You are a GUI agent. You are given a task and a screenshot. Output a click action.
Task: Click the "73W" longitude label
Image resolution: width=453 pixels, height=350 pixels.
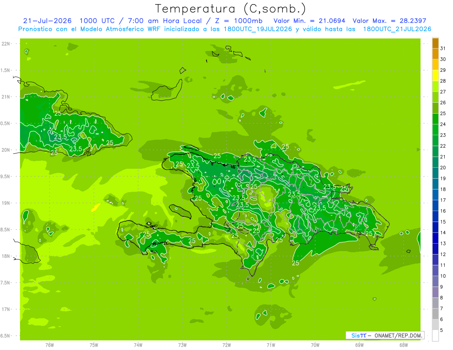[182, 345]
